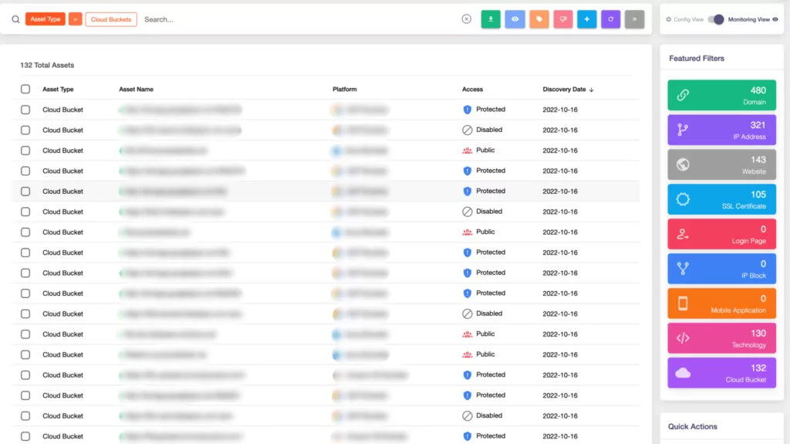Click the purple refresh toolbar button
Image resolution: width=790 pixels, height=444 pixels.
point(611,19)
